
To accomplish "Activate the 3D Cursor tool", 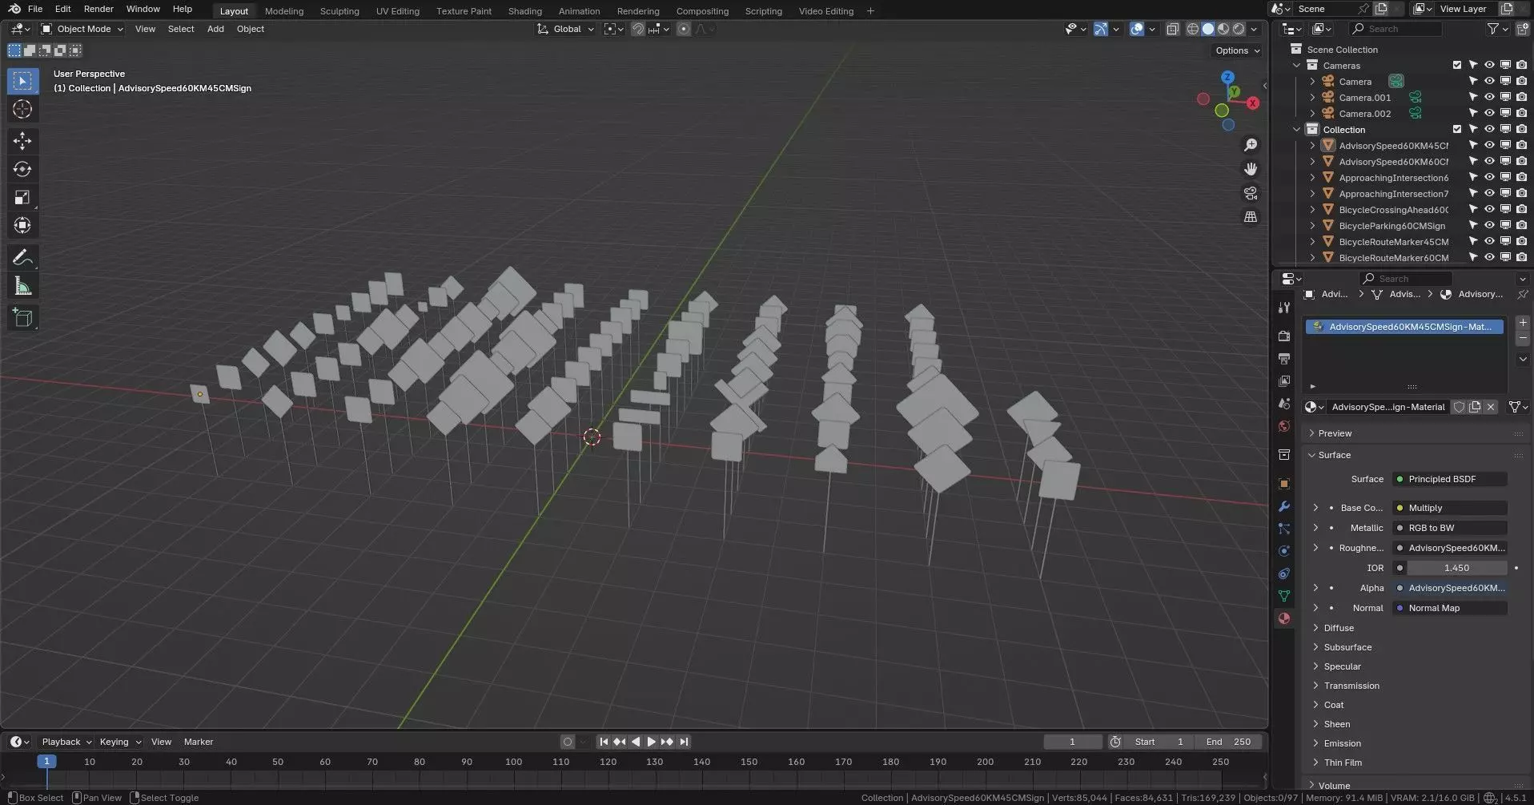I will 22,110.
